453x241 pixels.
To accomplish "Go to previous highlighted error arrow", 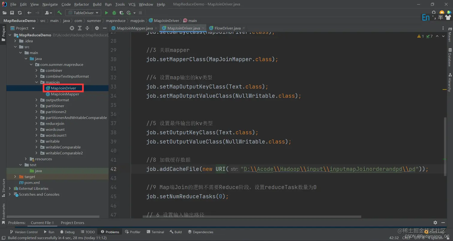I will pyautogui.click(x=437, y=36).
